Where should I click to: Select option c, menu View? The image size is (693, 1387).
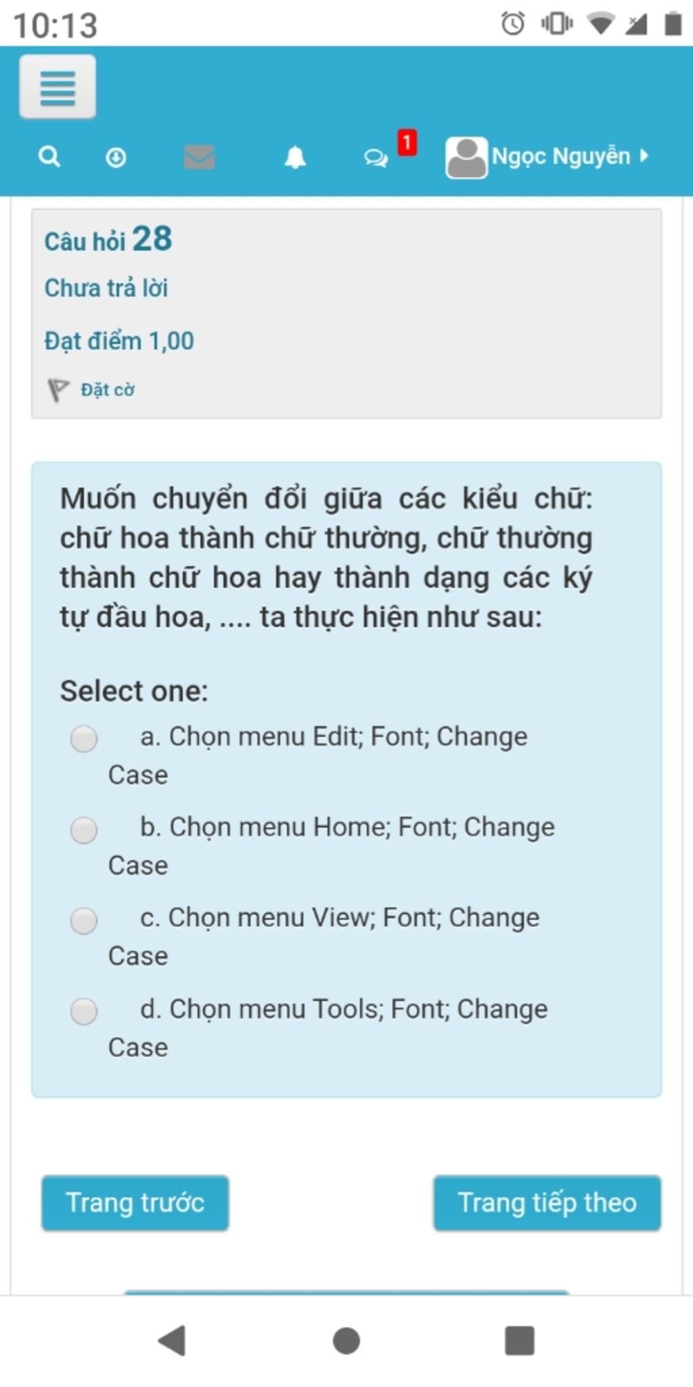tap(84, 920)
